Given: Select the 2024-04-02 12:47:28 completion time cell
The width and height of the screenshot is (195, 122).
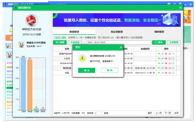Looking at the screenshot, I should tap(145, 68).
